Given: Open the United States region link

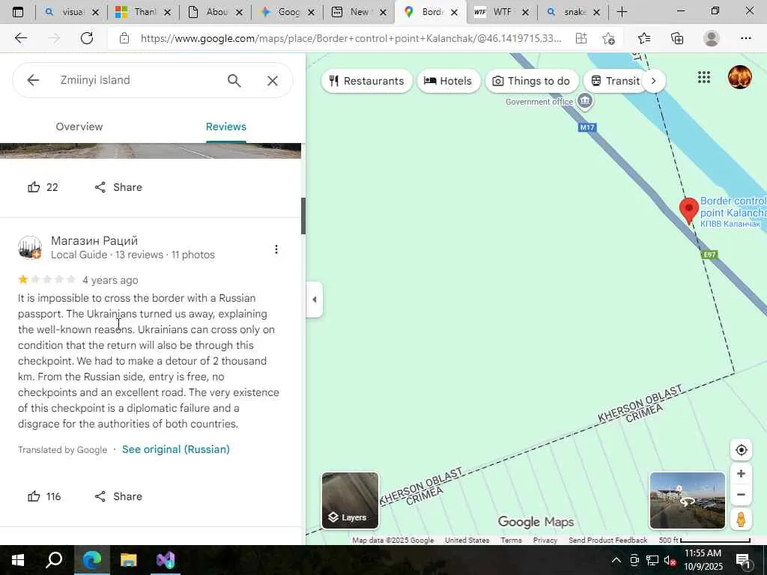Looking at the screenshot, I should [x=467, y=541].
